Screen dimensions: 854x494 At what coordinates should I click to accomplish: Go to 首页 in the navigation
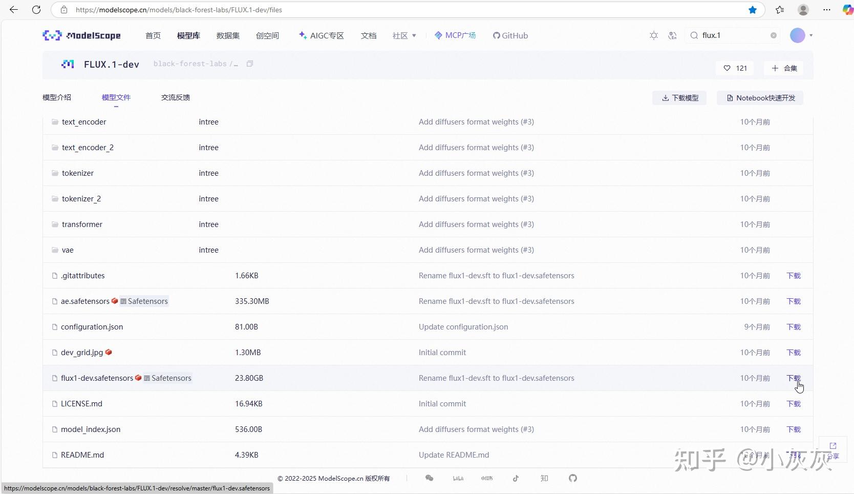tap(153, 35)
